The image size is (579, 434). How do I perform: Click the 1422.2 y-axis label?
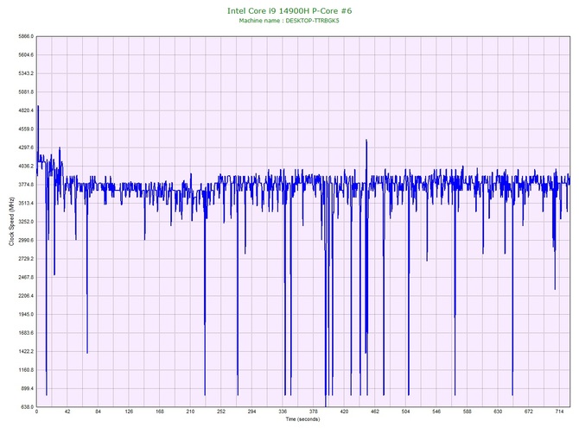26,351
